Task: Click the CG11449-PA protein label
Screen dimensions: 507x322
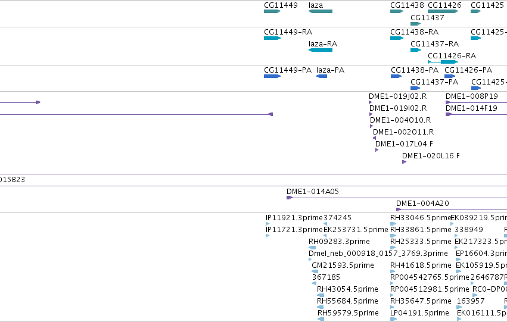Action: pyautogui.click(x=288, y=70)
